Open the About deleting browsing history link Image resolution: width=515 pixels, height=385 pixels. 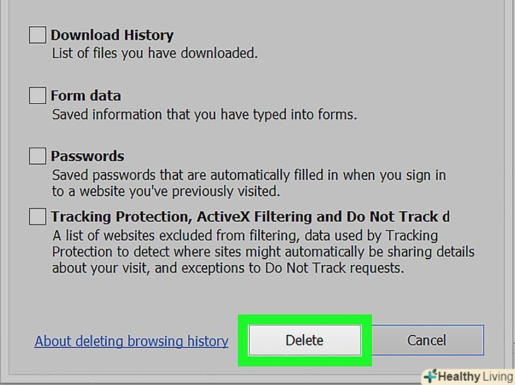click(x=132, y=341)
